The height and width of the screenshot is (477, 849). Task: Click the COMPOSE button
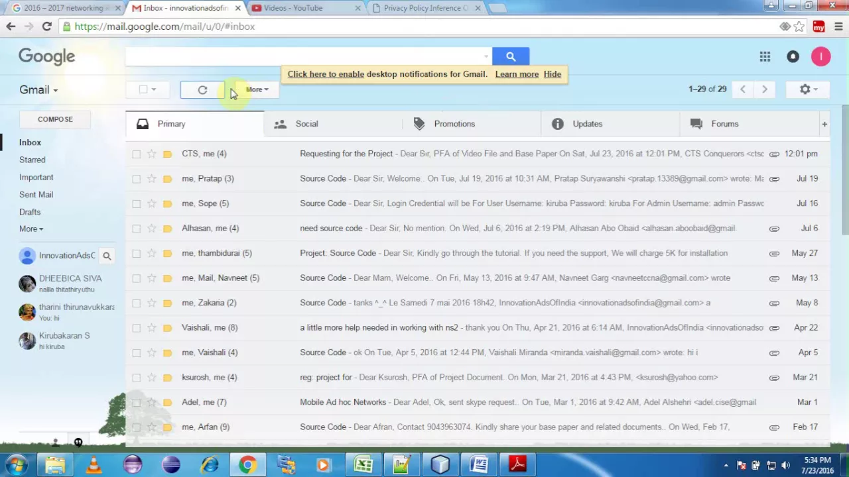point(55,119)
